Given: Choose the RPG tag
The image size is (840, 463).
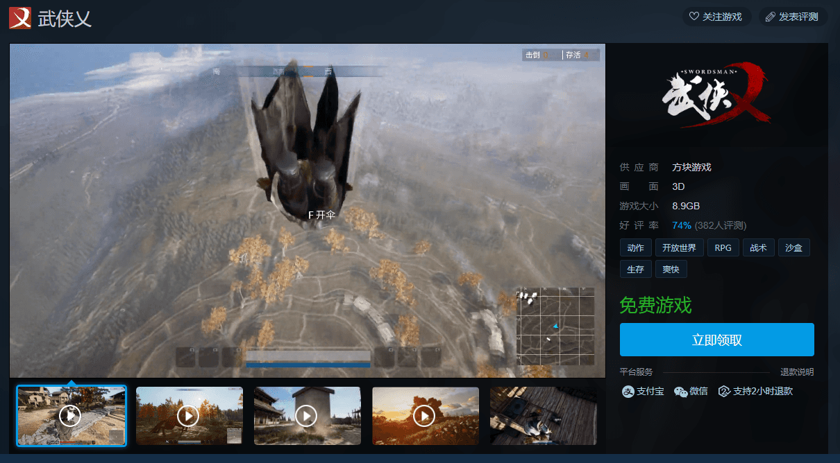Looking at the screenshot, I should [x=723, y=248].
